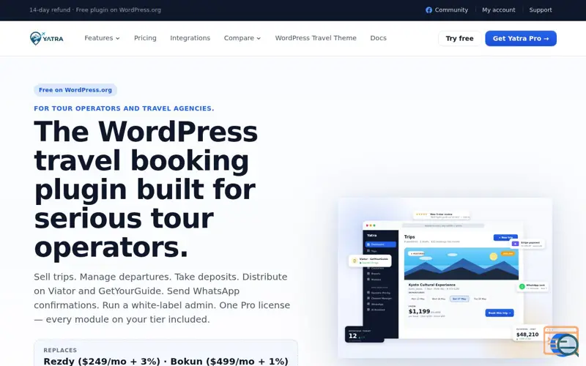
Task: Click "Kyoto Cultural Experience" title in preview
Action: 431,285
